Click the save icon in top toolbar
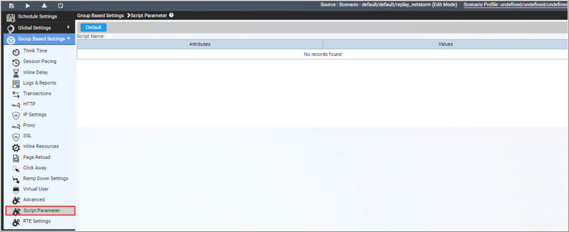This screenshot has height=232, width=569. [x=12, y=6]
